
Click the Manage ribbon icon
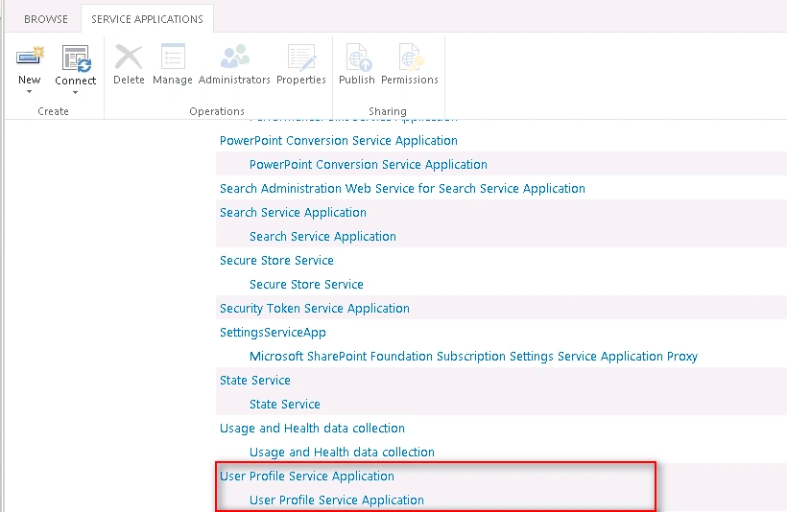[173, 57]
